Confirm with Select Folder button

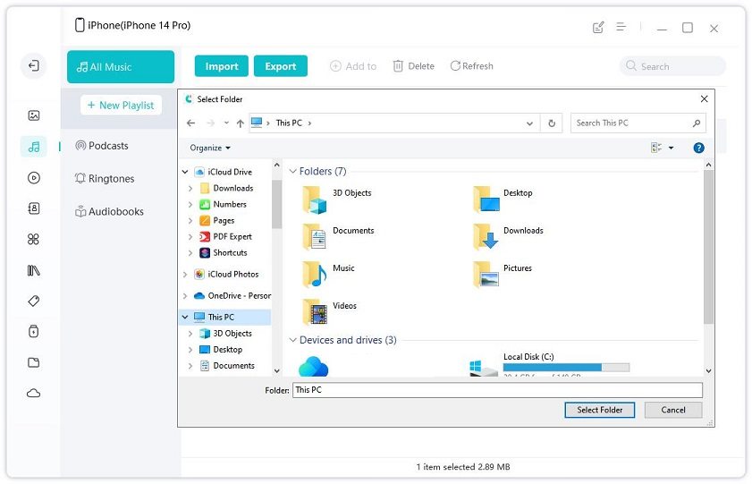[599, 410]
